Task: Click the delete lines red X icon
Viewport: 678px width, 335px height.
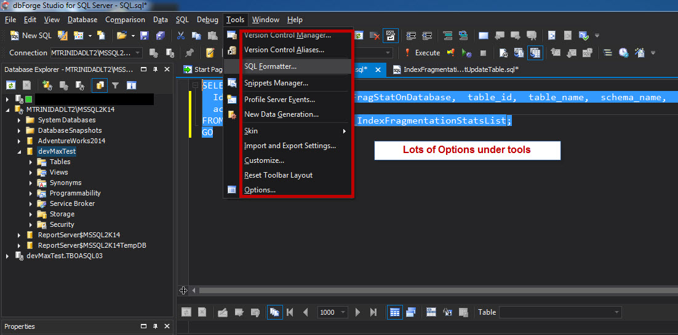Action: click(375, 36)
